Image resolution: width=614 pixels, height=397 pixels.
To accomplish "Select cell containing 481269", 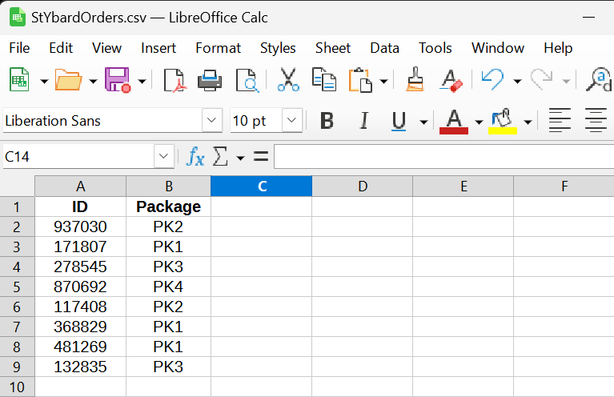I will click(x=80, y=347).
